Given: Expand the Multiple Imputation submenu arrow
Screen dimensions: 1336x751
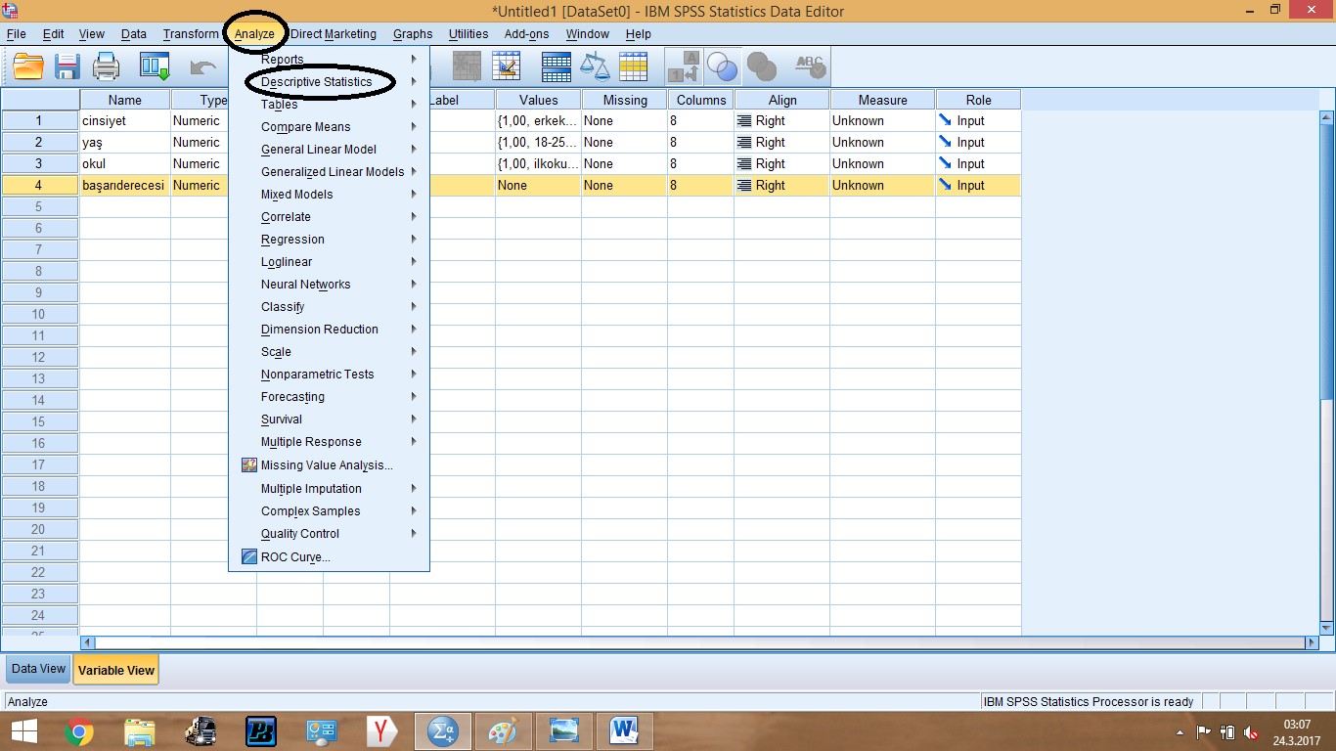Looking at the screenshot, I should pos(414,489).
